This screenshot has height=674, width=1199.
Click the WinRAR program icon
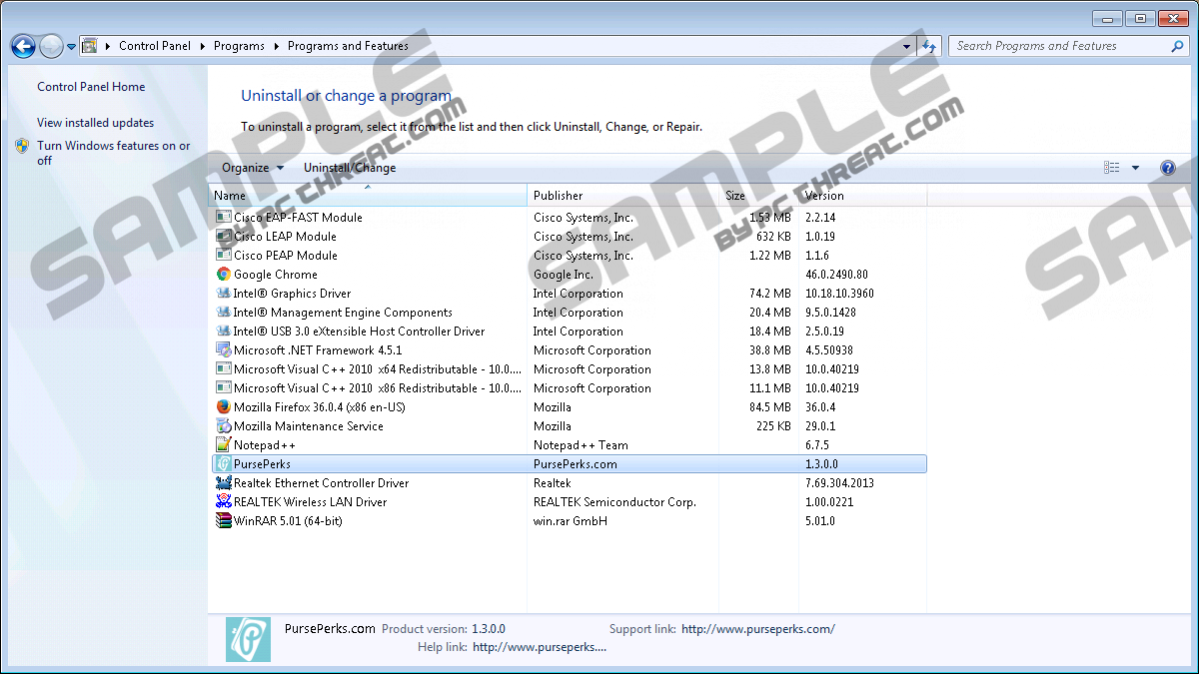click(224, 521)
